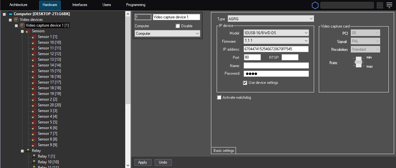The width and height of the screenshot is (396, 168).
Task: Click the Sensor 17 [17] icon
Action: [34, 82]
